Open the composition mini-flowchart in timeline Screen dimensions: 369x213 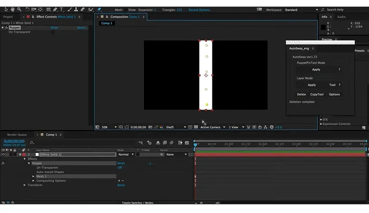(140, 143)
